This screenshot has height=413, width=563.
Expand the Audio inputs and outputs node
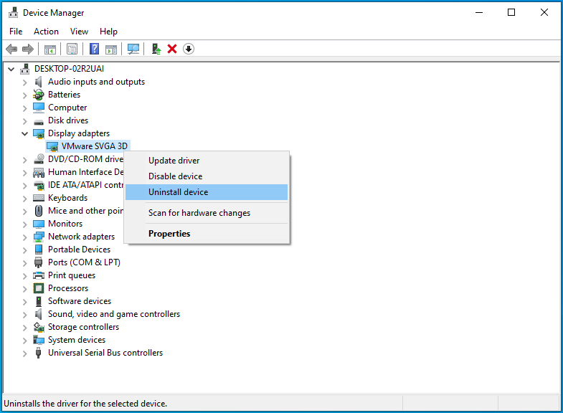[25, 82]
